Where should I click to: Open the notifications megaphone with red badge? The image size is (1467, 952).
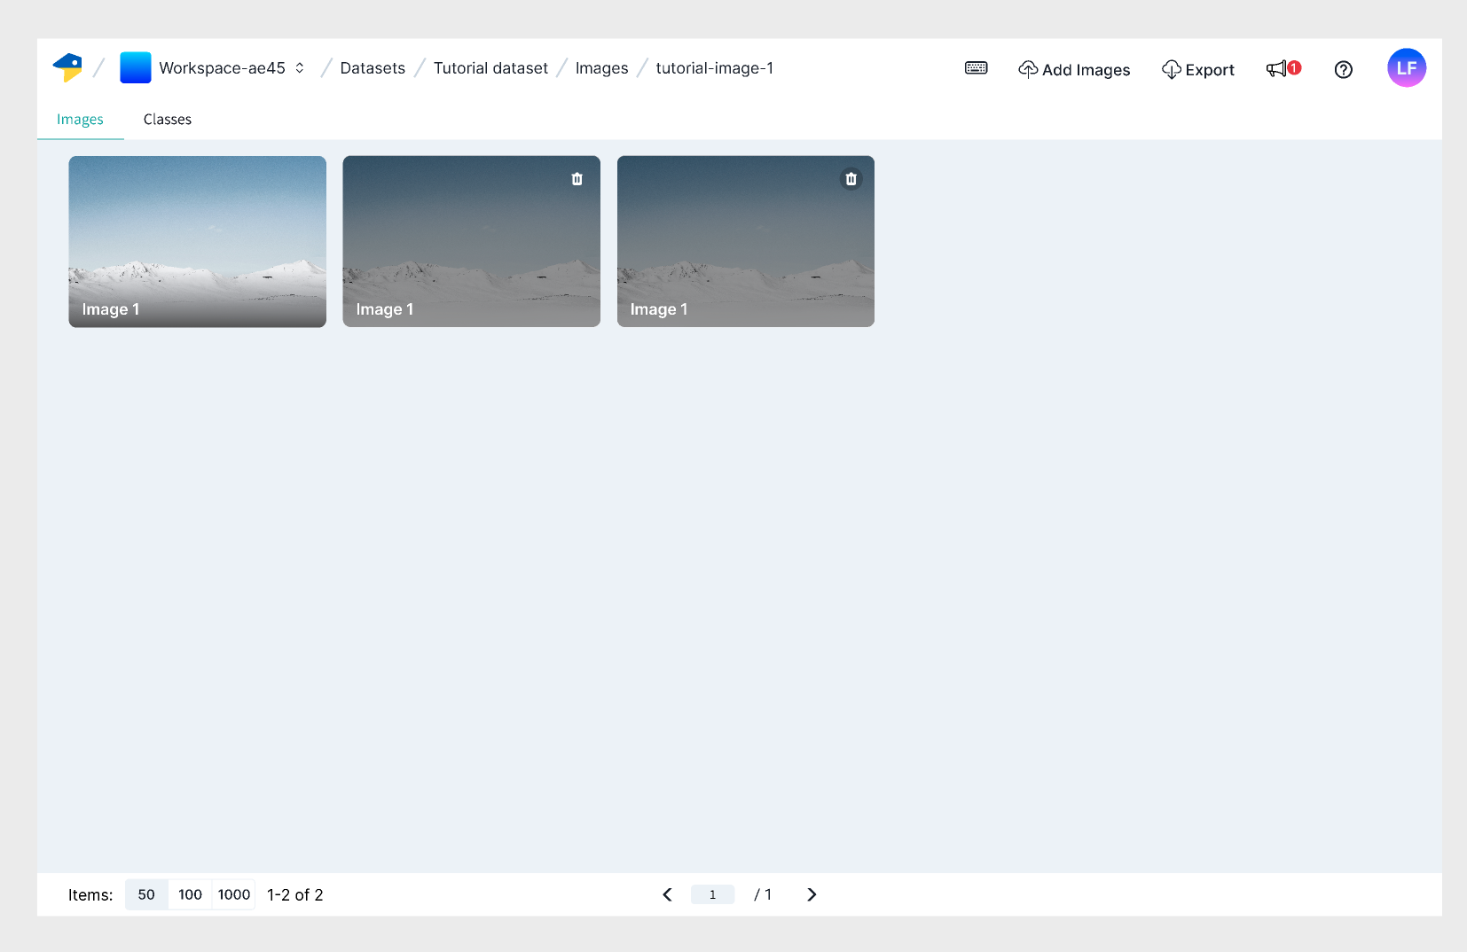(1280, 68)
